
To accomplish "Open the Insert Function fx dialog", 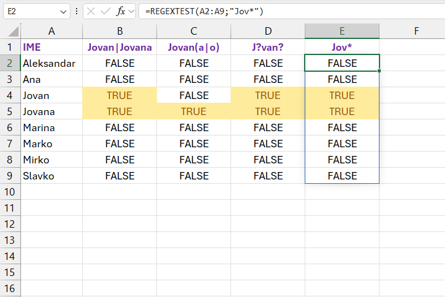I will (x=121, y=11).
